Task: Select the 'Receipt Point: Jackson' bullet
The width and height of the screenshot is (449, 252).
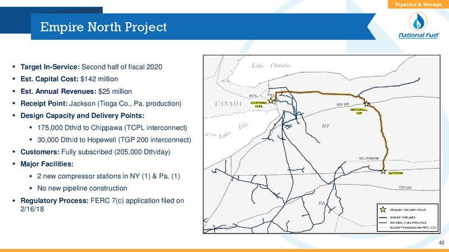Action: [101, 104]
